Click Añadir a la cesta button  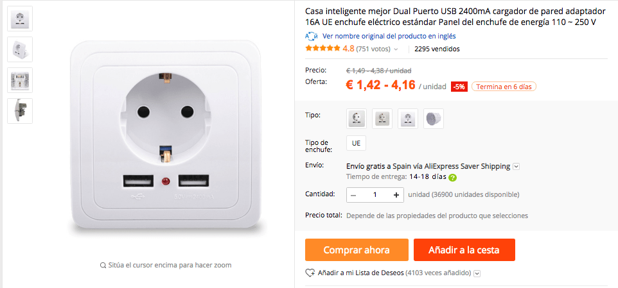pos(464,250)
